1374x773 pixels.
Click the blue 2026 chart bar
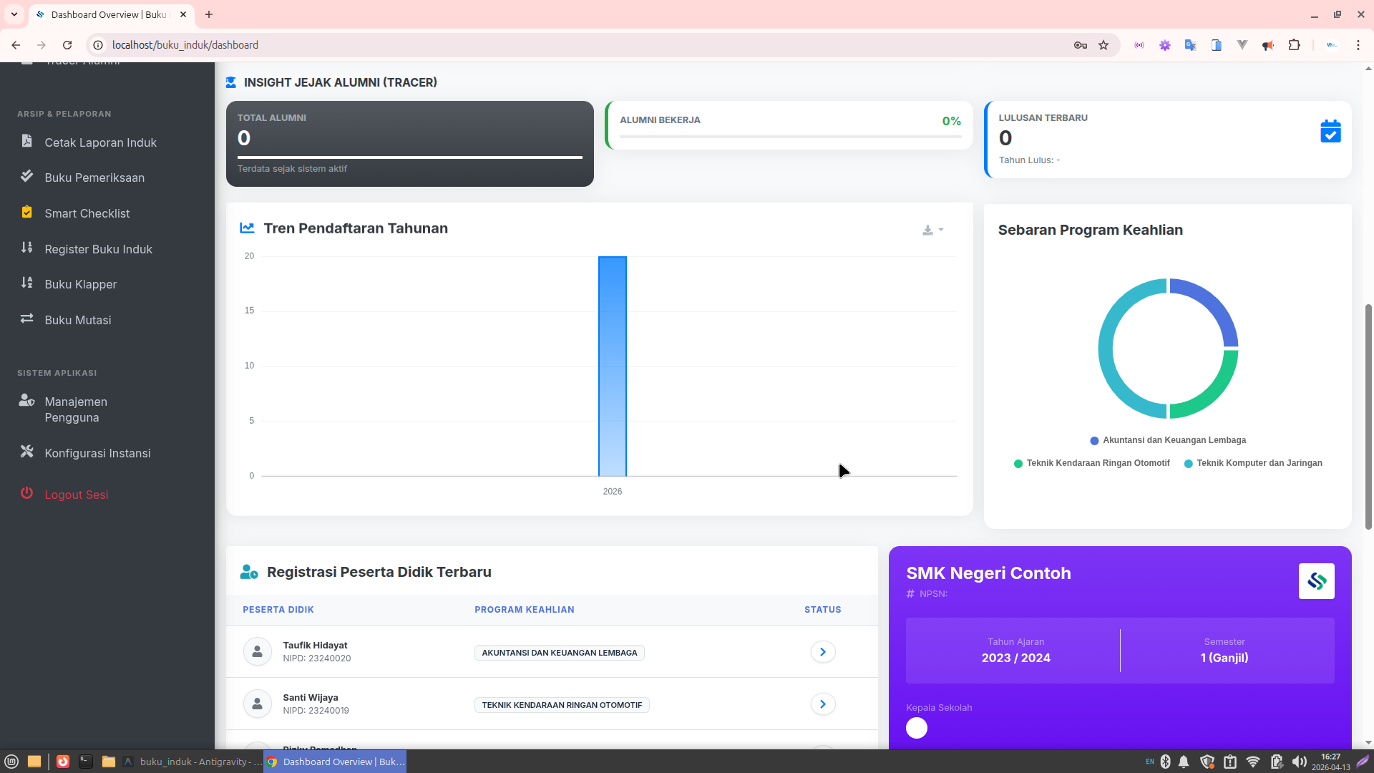(612, 366)
